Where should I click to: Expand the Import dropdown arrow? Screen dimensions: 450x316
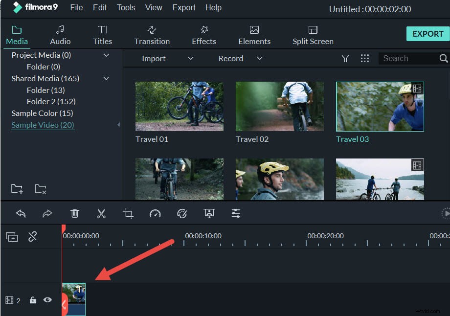pyautogui.click(x=190, y=58)
